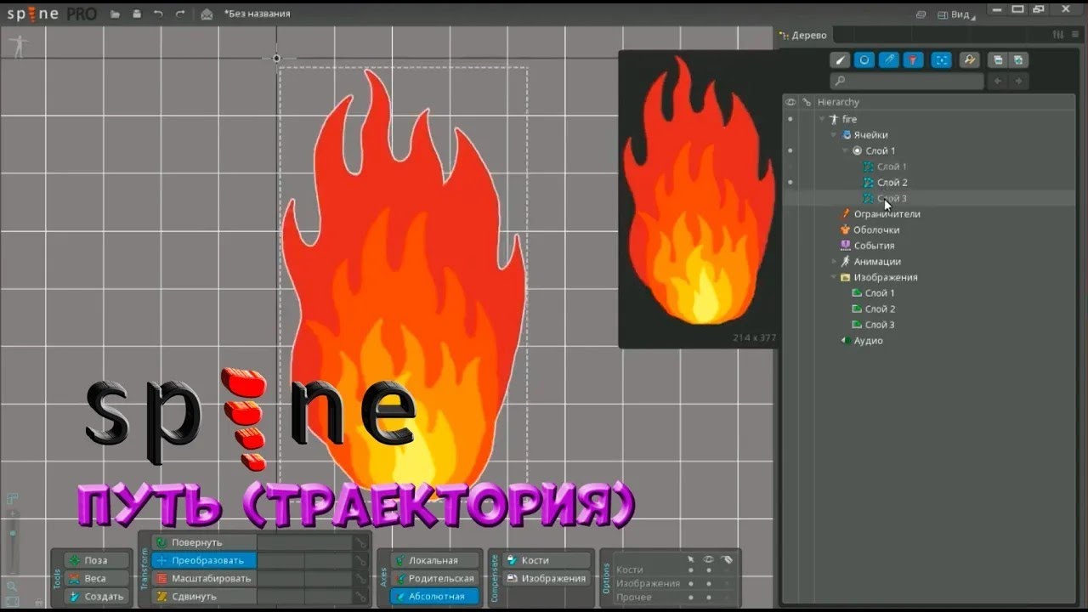Click the previous search result arrow
The image size is (1088, 612).
click(999, 81)
